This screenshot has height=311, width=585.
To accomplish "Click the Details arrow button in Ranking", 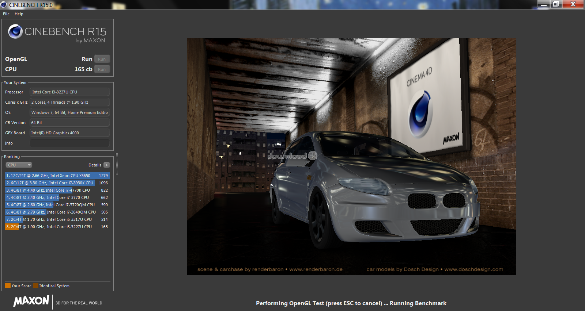I will [107, 165].
